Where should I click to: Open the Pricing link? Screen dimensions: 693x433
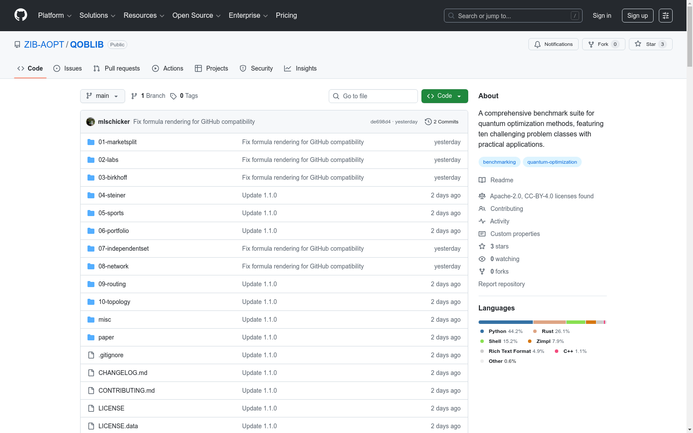pos(286,16)
